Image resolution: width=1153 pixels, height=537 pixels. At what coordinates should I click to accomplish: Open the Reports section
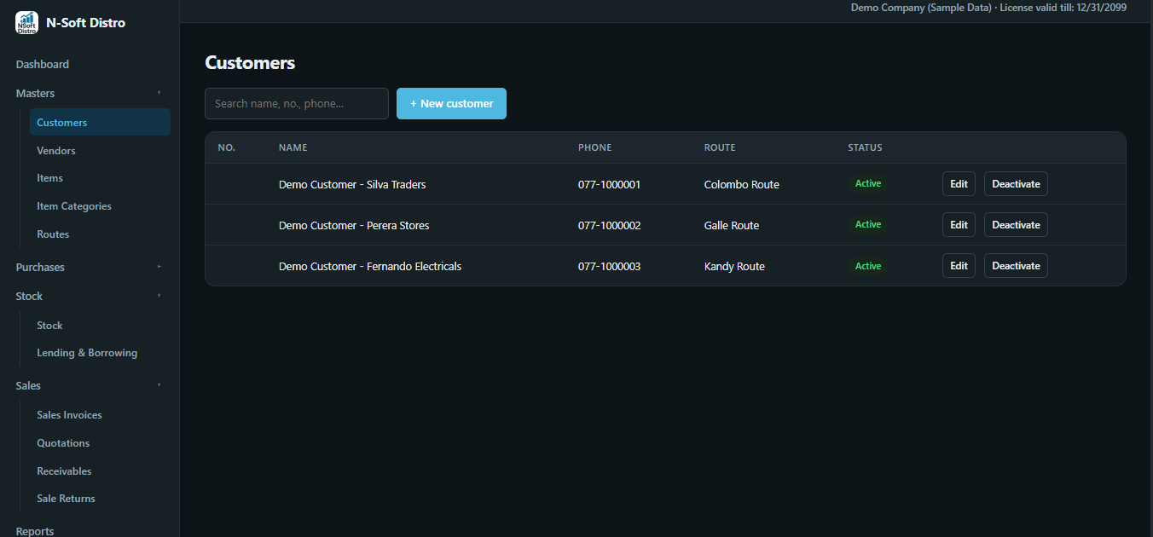(35, 531)
